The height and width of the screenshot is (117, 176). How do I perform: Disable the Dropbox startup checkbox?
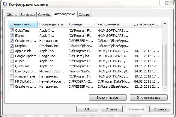click(x=12, y=46)
